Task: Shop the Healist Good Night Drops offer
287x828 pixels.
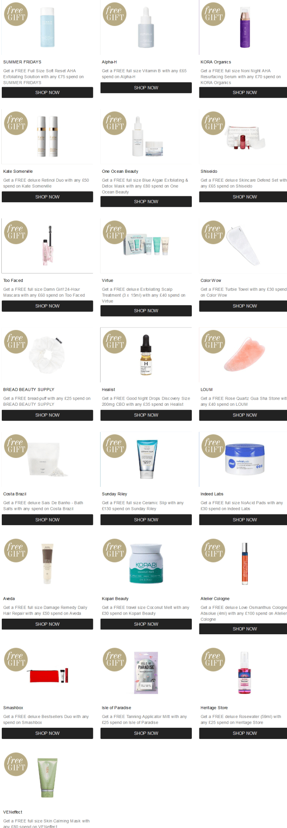Action: 146,415
